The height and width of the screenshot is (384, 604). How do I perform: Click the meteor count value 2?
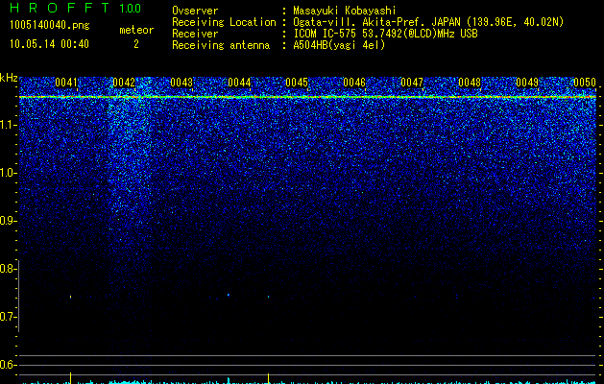click(136, 44)
